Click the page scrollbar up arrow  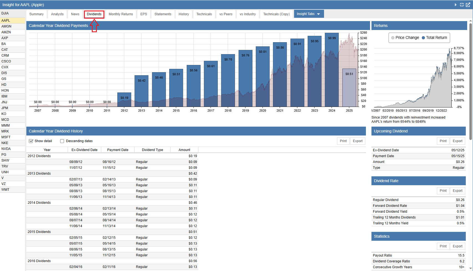pos(471,21)
